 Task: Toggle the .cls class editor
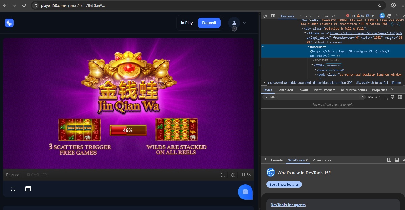[x=378, y=97]
